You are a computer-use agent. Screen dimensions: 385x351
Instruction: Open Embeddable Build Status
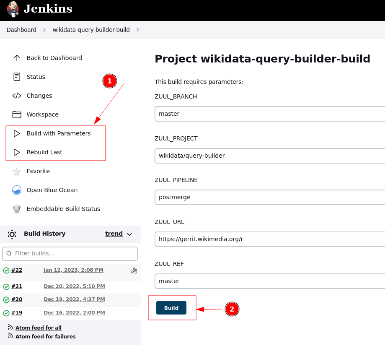[x=63, y=209]
